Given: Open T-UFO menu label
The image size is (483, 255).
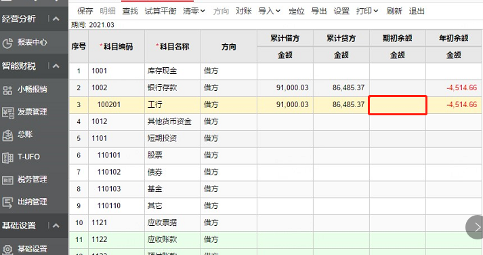Looking at the screenshot, I should pyautogui.click(x=28, y=157).
